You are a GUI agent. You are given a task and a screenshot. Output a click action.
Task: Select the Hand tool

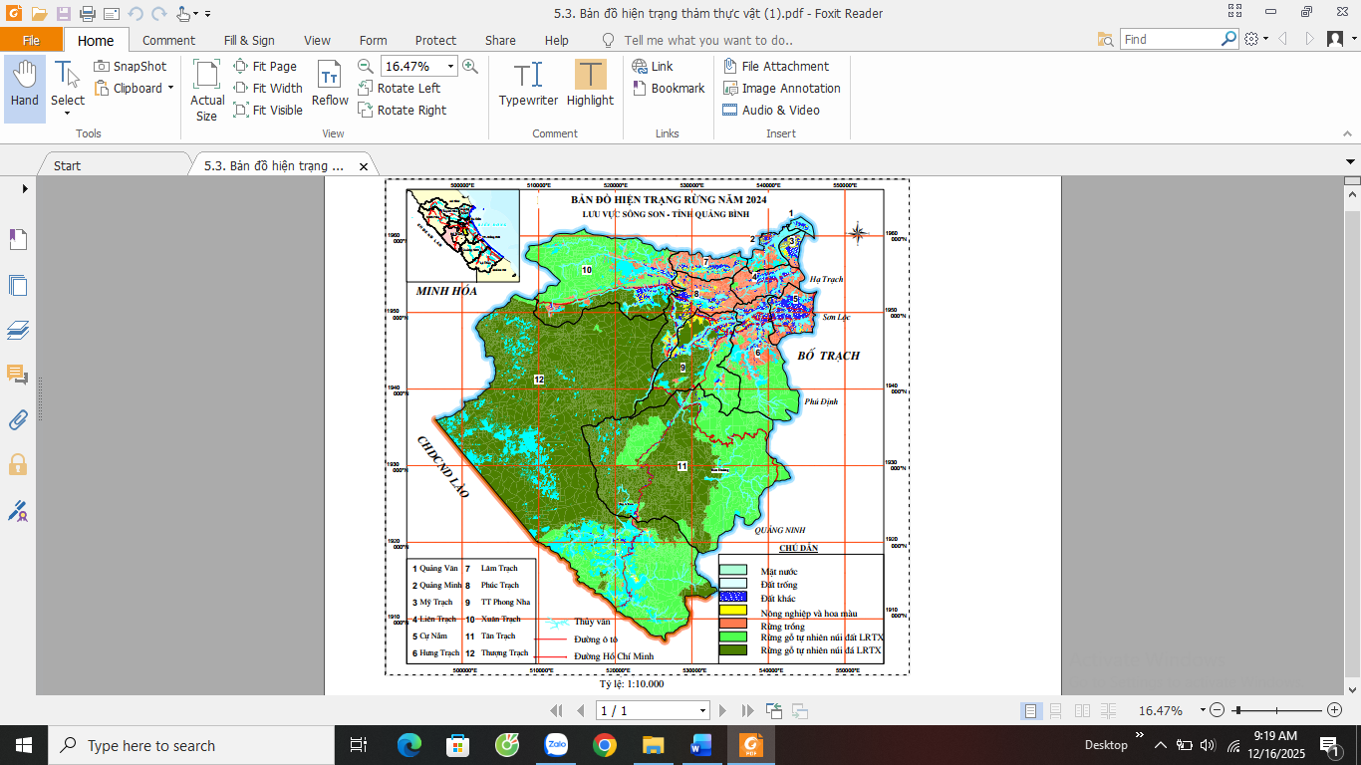point(24,86)
